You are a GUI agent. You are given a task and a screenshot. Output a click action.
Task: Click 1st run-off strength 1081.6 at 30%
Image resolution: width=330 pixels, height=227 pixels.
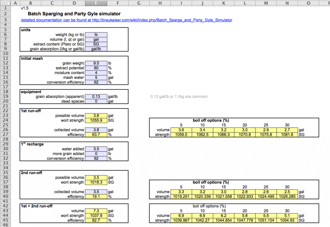point(287,135)
